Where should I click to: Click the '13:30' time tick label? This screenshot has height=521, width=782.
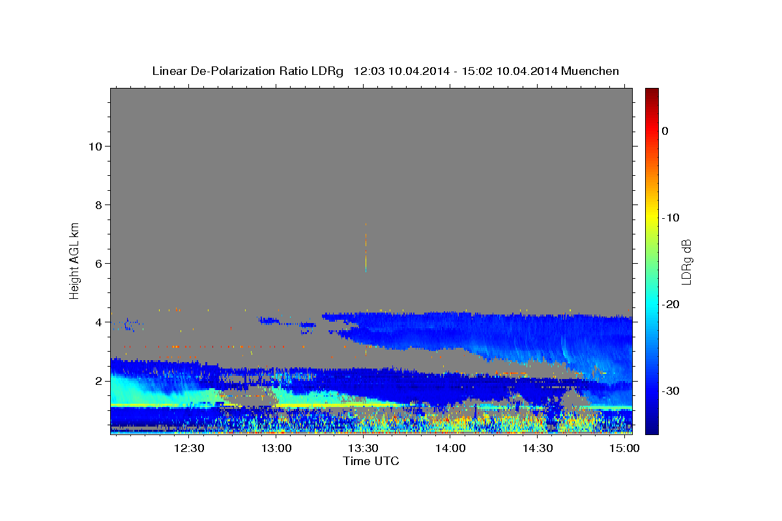coord(363,448)
